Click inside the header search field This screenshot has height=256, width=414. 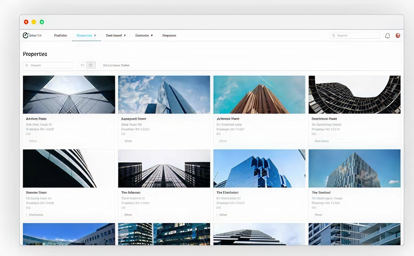tap(356, 35)
